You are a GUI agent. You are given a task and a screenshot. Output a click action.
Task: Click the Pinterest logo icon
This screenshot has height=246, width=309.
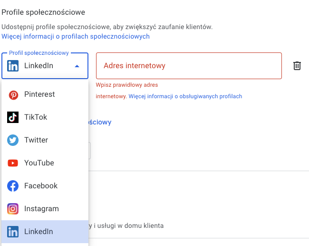(13, 94)
